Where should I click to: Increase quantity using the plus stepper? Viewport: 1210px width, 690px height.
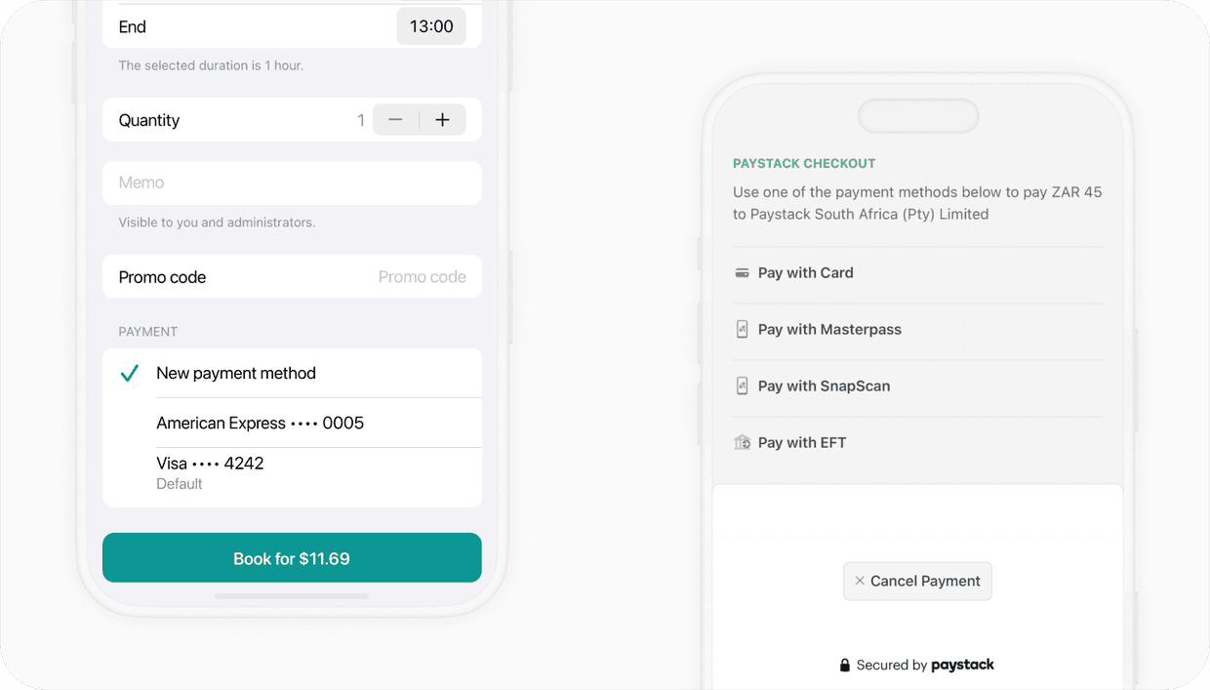tap(443, 119)
